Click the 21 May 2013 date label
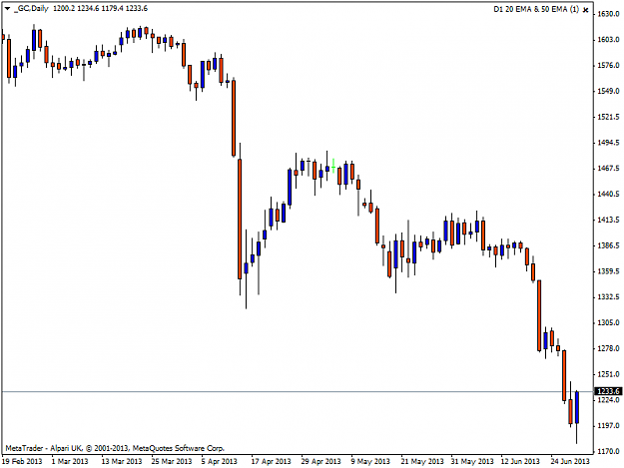Screen dimensions: 624x468 422,461
